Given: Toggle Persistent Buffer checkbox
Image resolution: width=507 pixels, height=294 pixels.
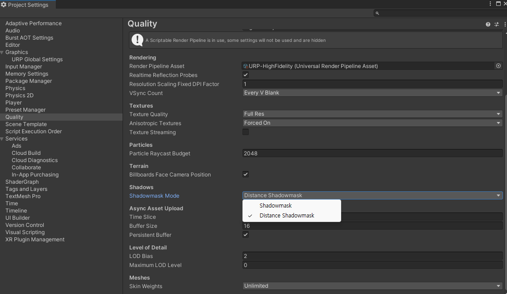Looking at the screenshot, I should pos(246,235).
